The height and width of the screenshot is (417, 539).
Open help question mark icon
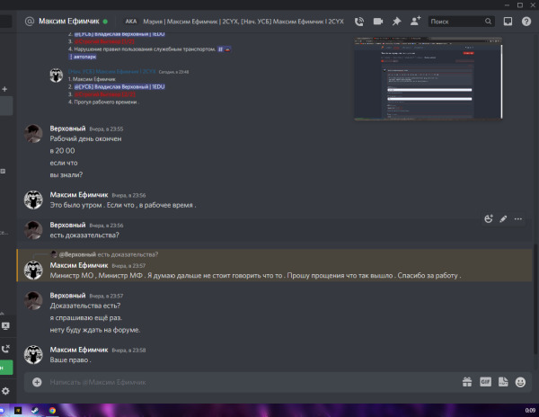point(526,22)
